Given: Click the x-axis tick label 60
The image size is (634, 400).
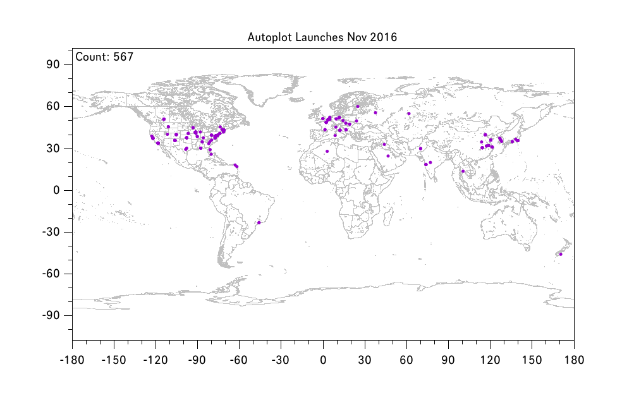Looking at the screenshot, I should point(406,360).
